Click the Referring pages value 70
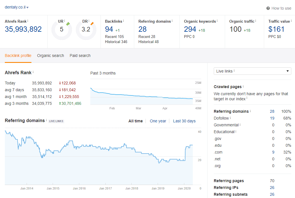The width and height of the screenshot is (295, 198). point(272,181)
